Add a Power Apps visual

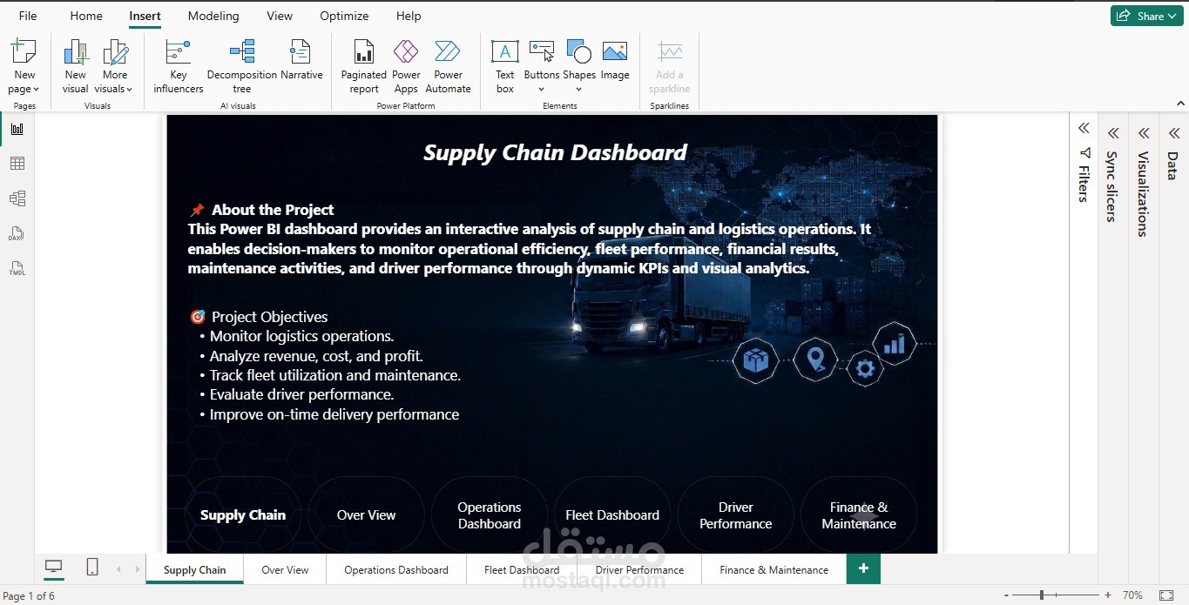(406, 66)
